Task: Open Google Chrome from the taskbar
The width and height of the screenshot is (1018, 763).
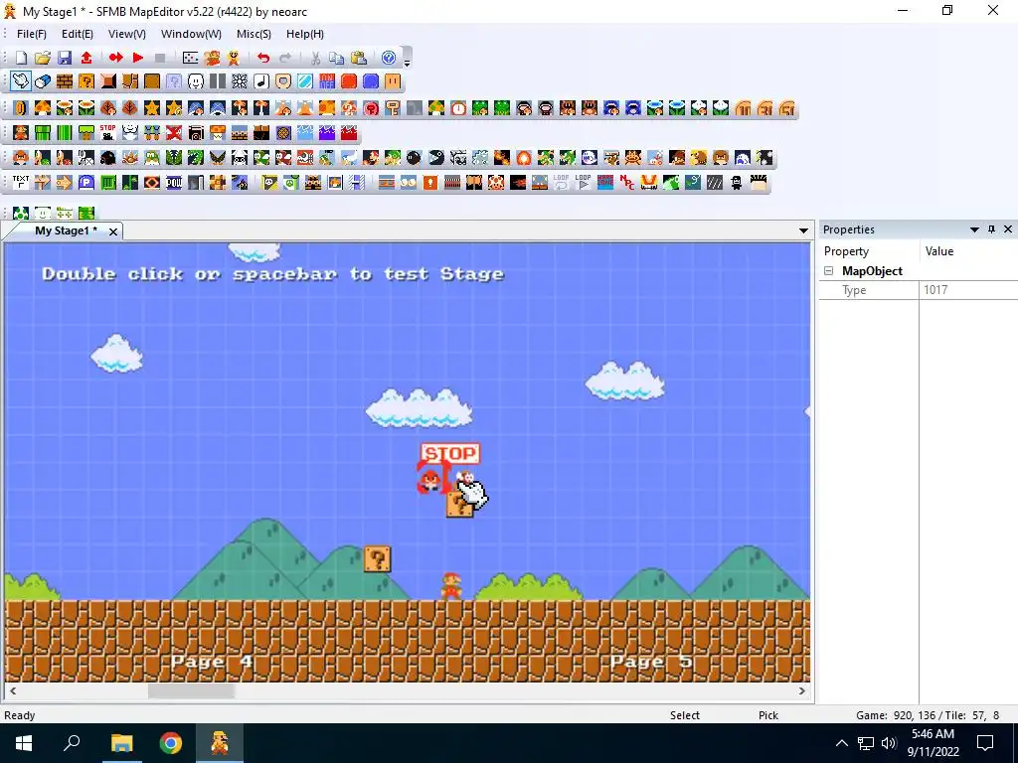Action: point(171,743)
